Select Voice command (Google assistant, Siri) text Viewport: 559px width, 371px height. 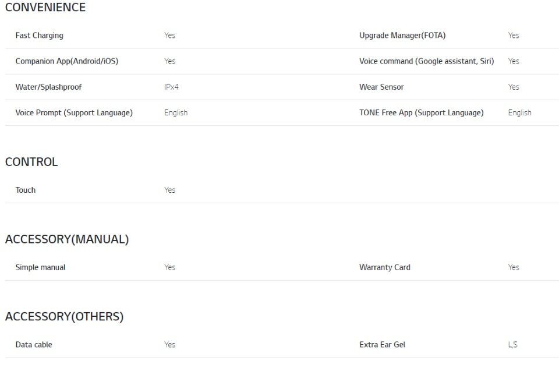coord(427,61)
